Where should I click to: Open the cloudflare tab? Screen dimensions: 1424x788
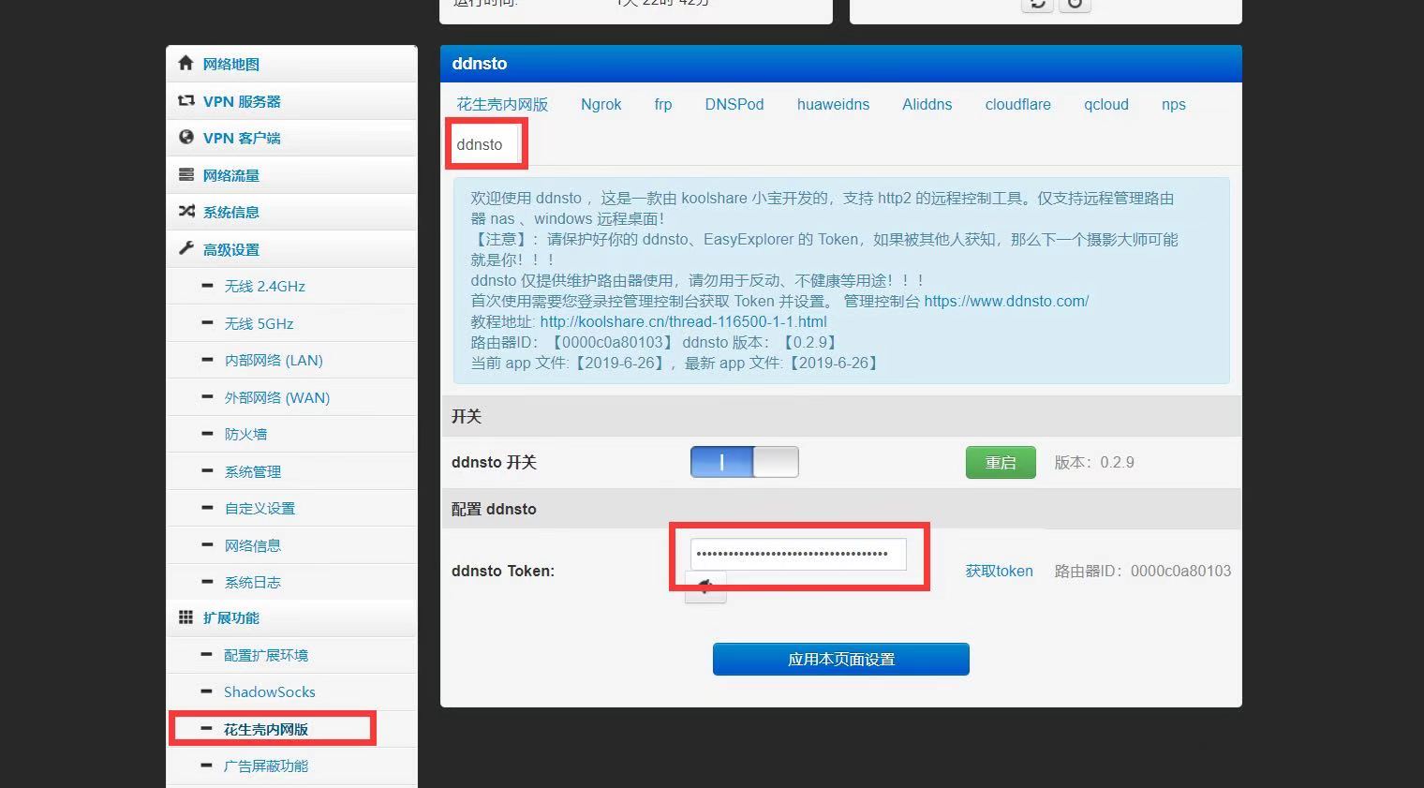coord(1017,104)
